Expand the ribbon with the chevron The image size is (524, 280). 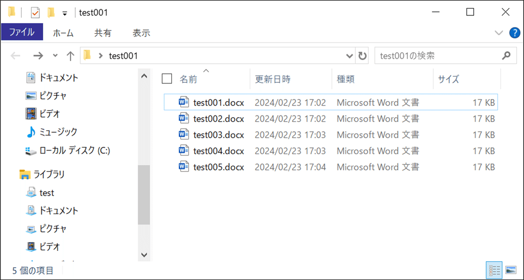[499, 33]
